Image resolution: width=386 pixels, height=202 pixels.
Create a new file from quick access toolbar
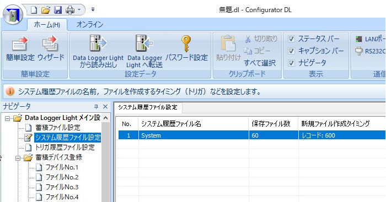click(x=34, y=10)
